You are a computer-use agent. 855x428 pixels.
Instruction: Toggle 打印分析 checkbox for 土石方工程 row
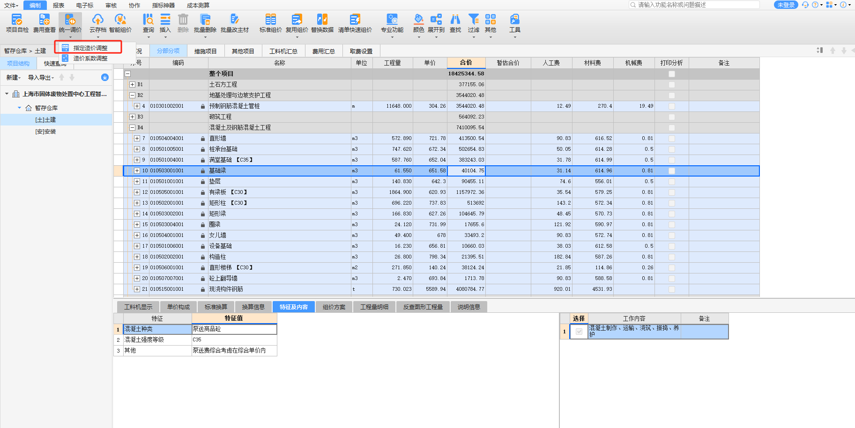coord(672,85)
